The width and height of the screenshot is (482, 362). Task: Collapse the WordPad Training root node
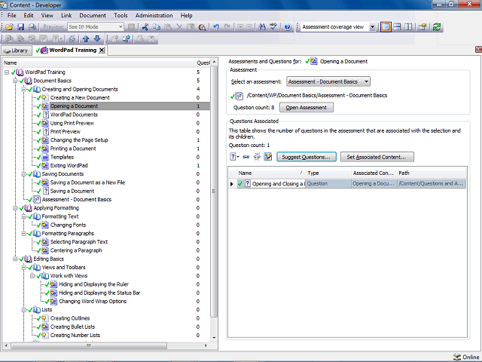[x=7, y=72]
